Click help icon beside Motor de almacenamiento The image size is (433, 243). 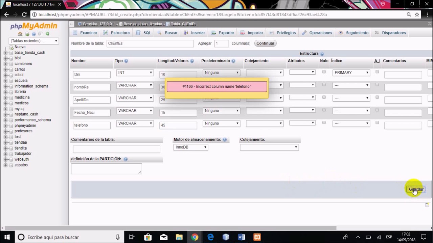click(225, 140)
